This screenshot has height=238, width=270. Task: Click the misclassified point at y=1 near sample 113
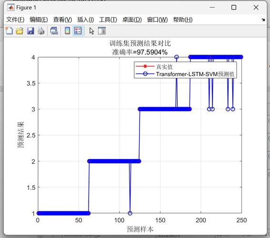click(x=130, y=213)
